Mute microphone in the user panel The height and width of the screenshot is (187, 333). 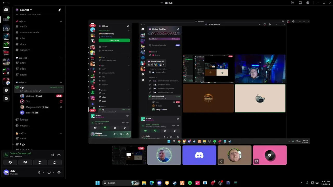tap(39, 172)
